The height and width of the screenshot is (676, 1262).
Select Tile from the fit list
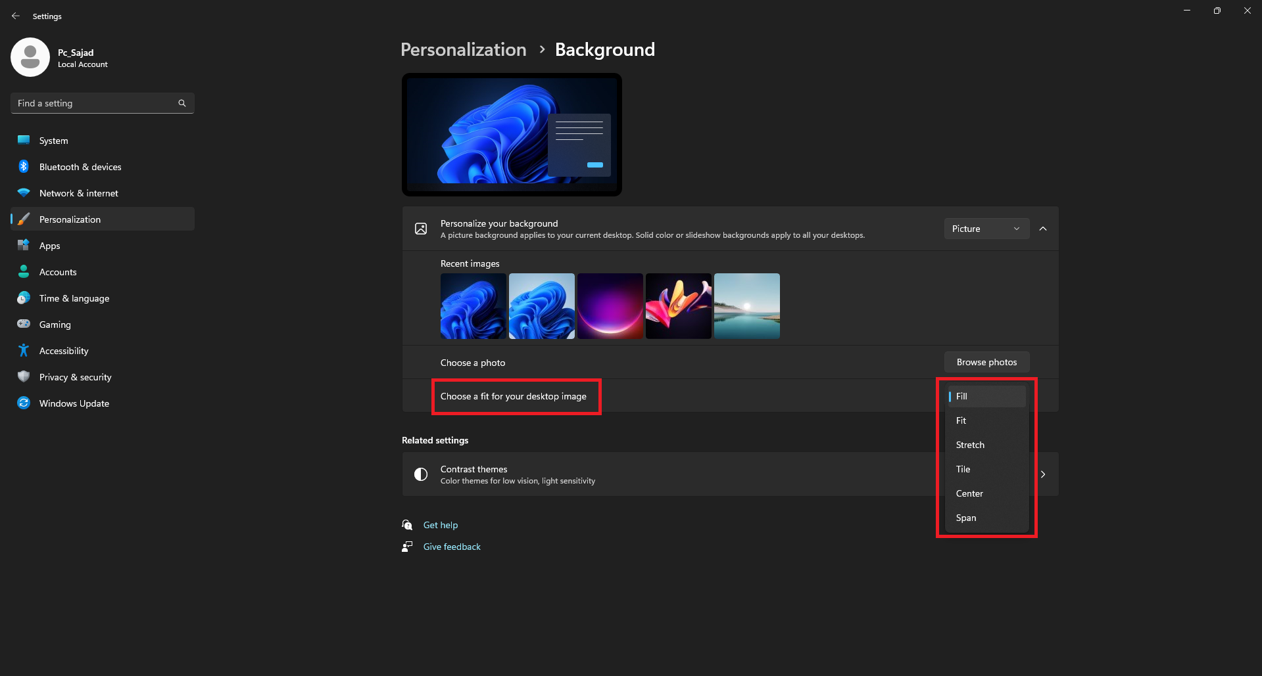(986, 469)
